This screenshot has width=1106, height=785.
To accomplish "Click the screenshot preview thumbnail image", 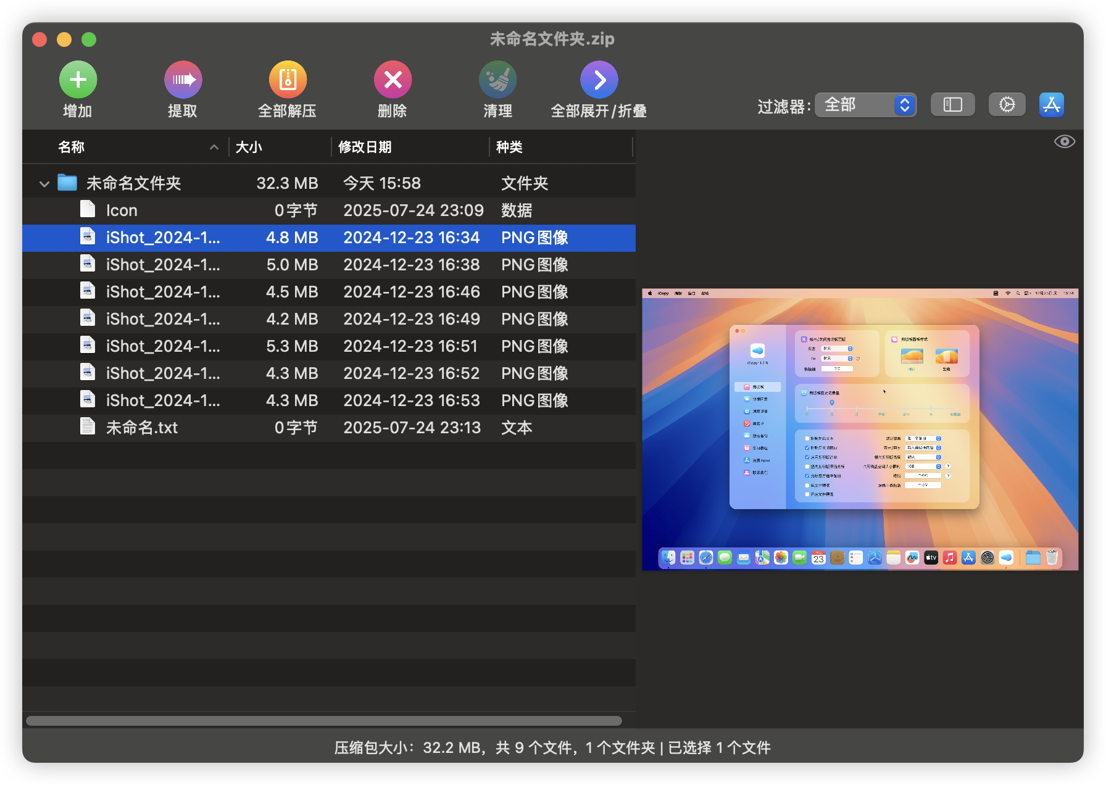I will pyautogui.click(x=860, y=429).
